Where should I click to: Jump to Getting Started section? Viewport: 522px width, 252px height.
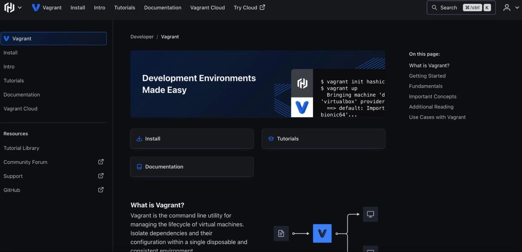427,76
